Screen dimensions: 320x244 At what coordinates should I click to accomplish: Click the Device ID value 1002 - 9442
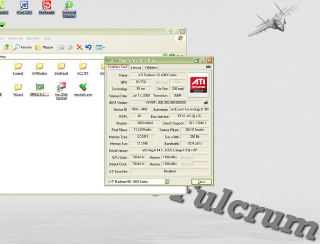click(x=139, y=109)
